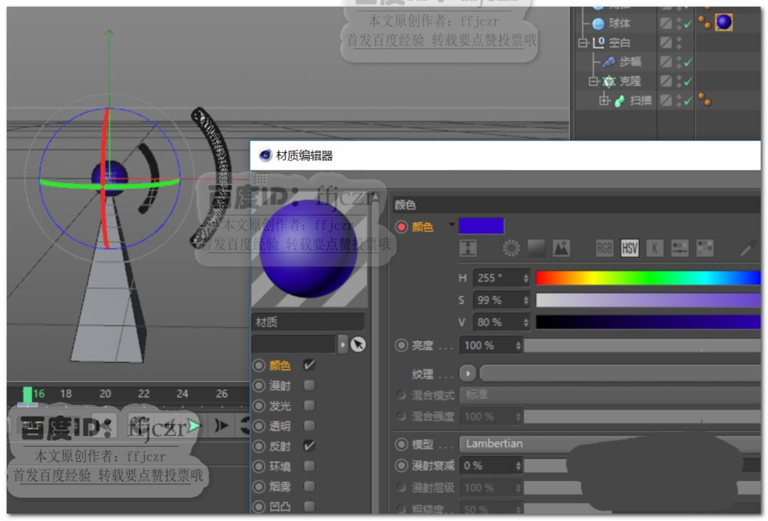Enable the 发光 channel checkbox
This screenshot has width=768, height=521.
coord(309,406)
